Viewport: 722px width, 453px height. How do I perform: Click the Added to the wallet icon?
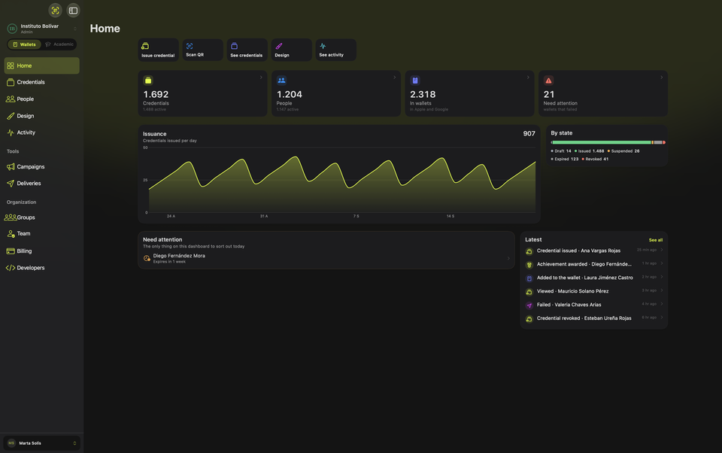[x=529, y=278]
